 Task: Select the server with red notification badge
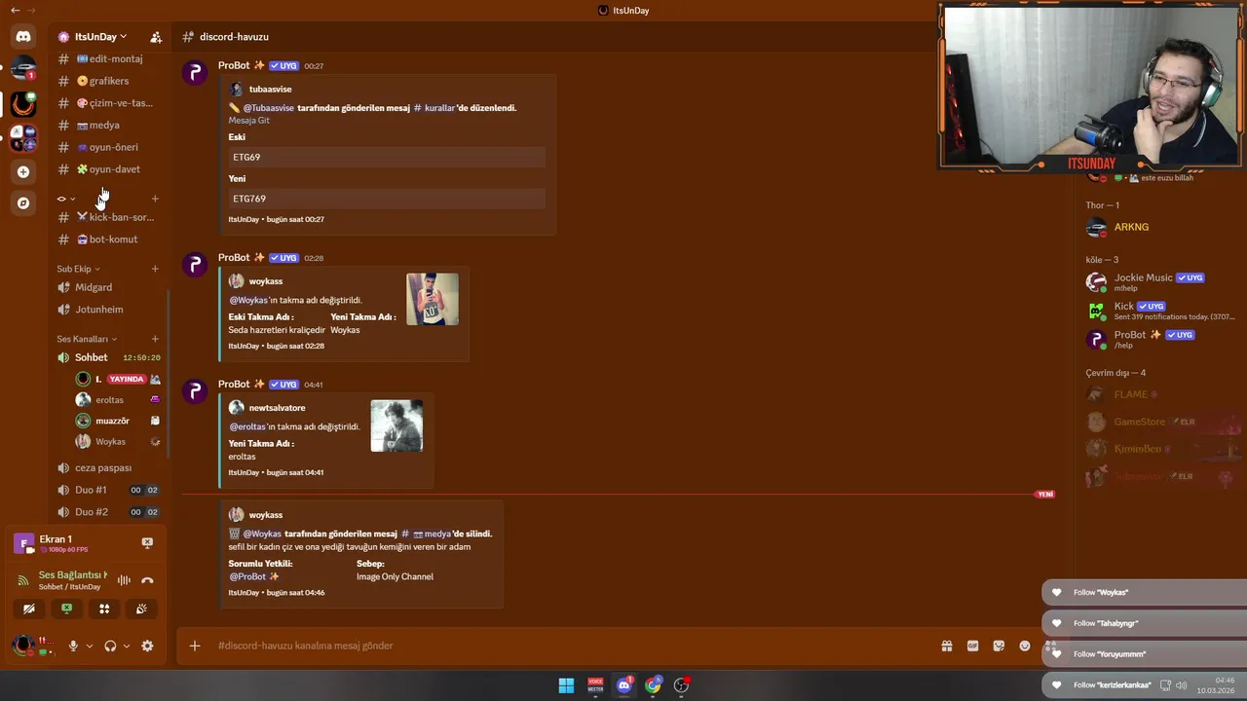coord(23,69)
